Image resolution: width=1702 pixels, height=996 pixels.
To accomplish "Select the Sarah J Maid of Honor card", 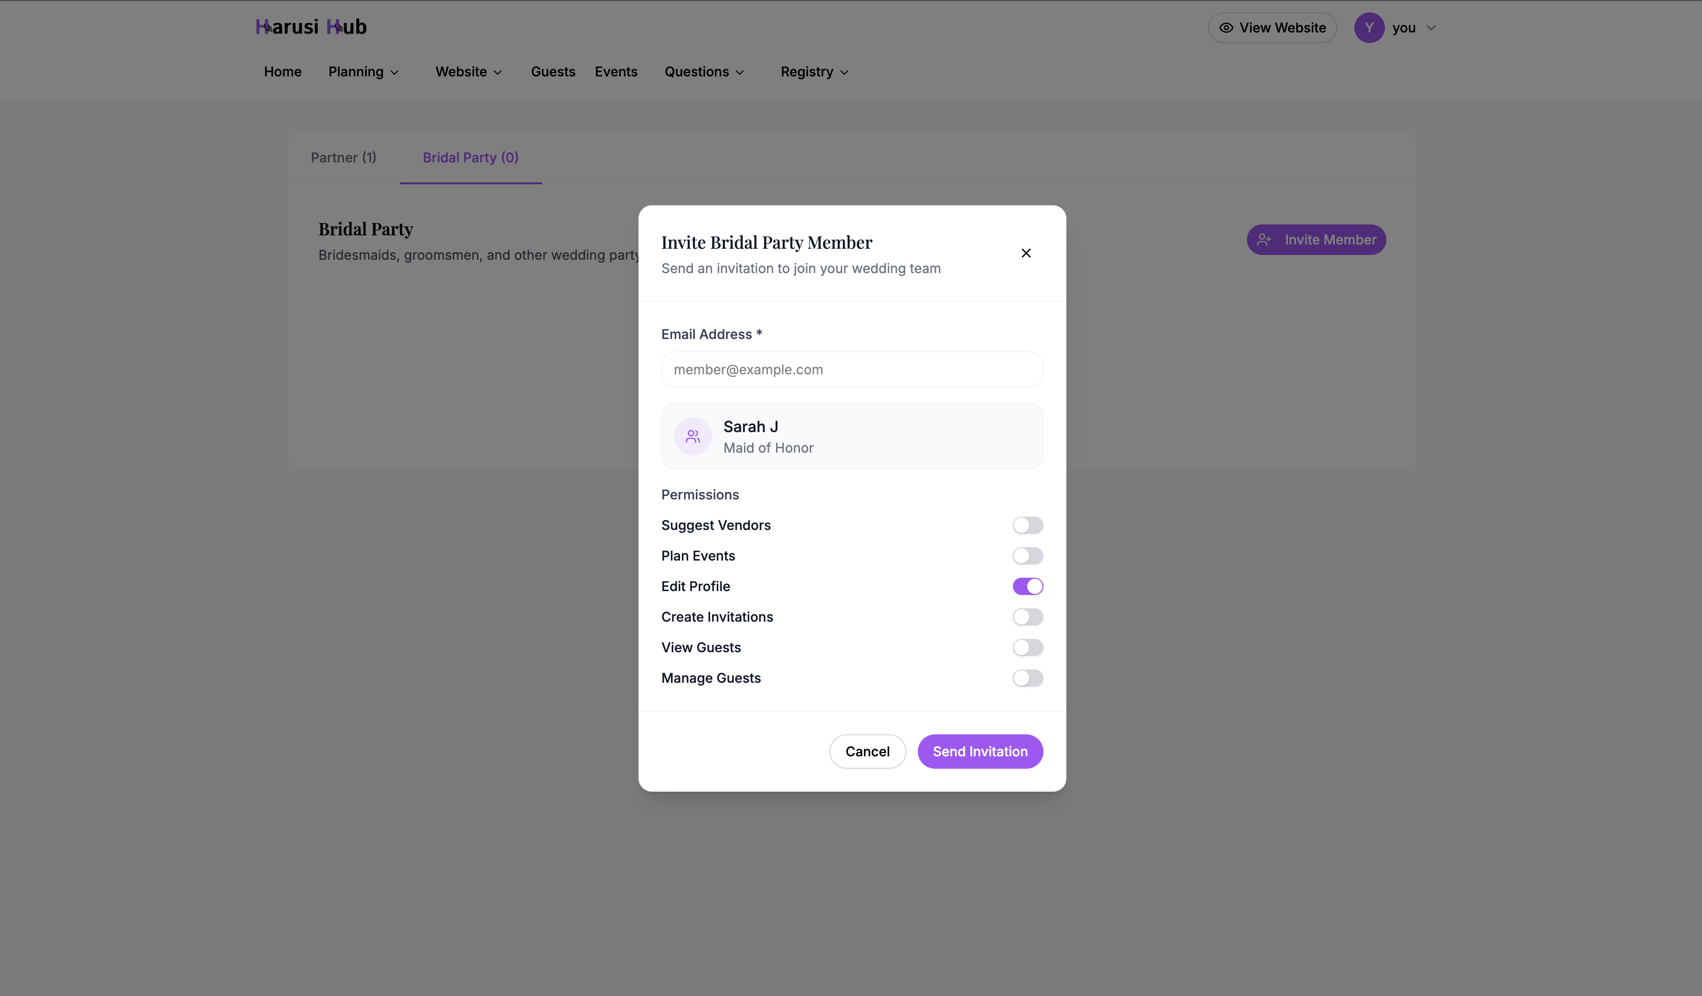I will pyautogui.click(x=851, y=436).
